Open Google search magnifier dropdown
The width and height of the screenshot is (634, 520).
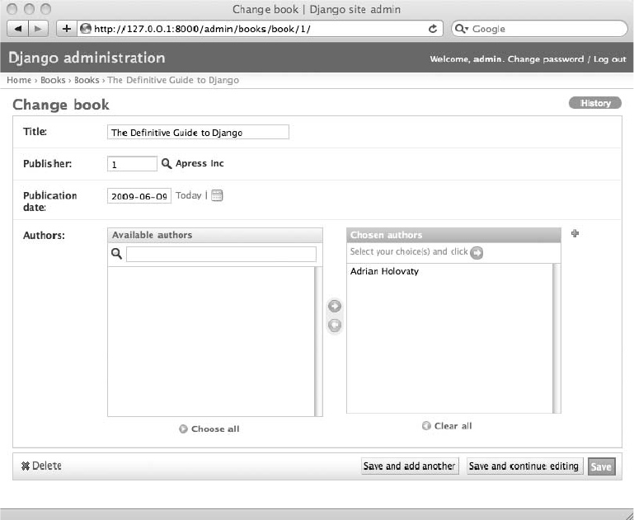pyautogui.click(x=462, y=29)
